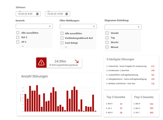Check the 'Fach Belegt' checkbox
The height and width of the screenshot is (120, 163).
(62, 43)
